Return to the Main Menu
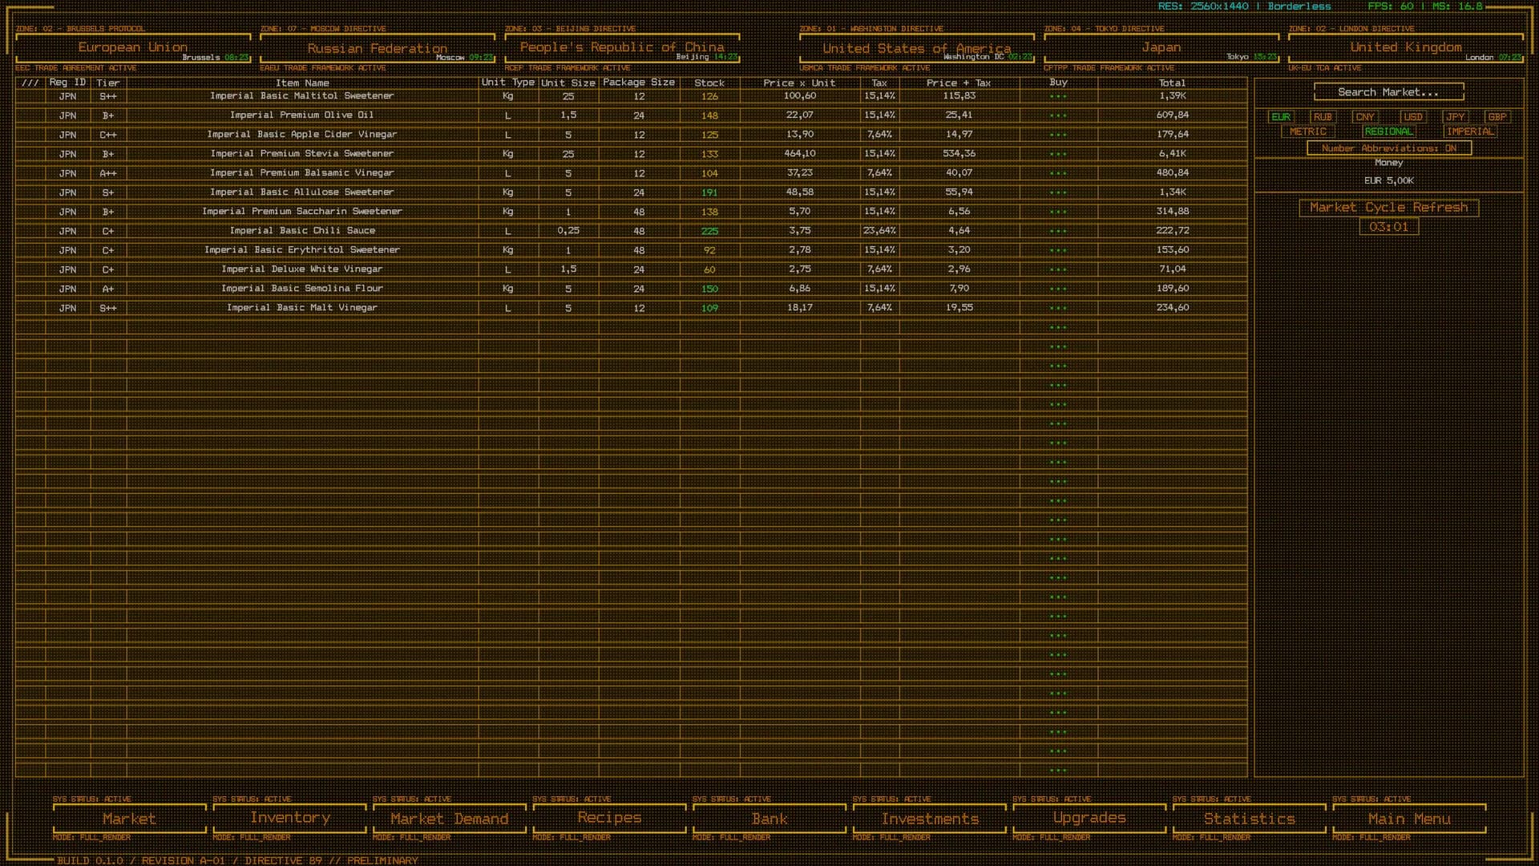1539x866 pixels. click(1409, 819)
